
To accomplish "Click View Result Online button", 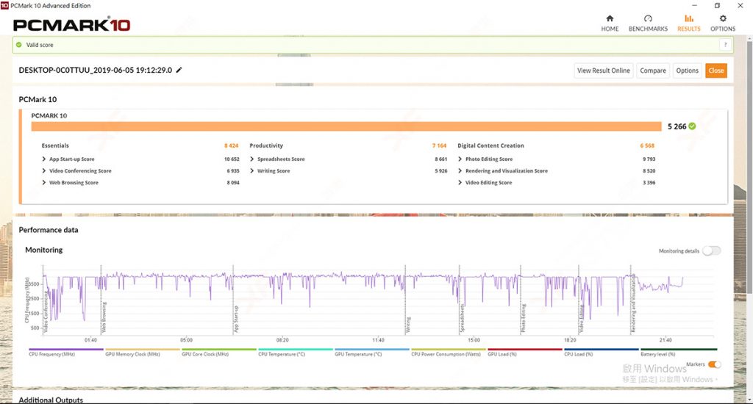I will point(603,71).
